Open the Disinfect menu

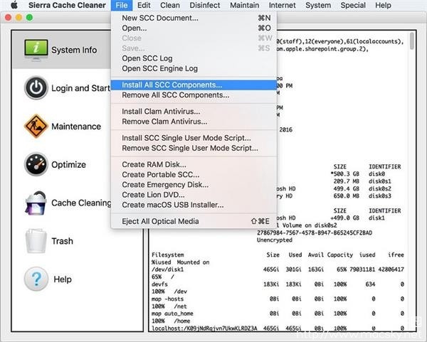click(x=205, y=5)
